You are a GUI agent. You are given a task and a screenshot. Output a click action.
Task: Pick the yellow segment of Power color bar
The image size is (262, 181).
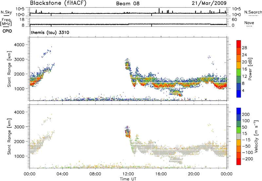pyautogui.click(x=239, y=65)
